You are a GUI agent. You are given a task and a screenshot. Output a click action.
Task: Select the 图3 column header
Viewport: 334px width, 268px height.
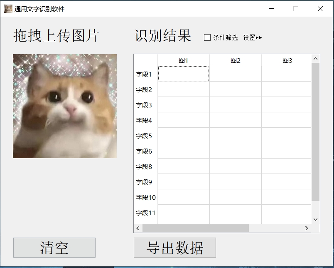[x=287, y=60]
